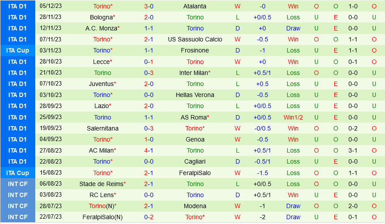The image size is (385, 224).
Task: Open the RC Lens team link
Action: (101, 195)
